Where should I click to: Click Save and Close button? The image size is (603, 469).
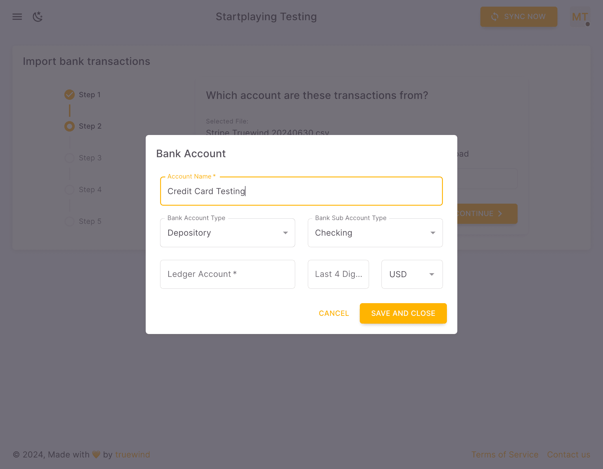click(x=403, y=313)
